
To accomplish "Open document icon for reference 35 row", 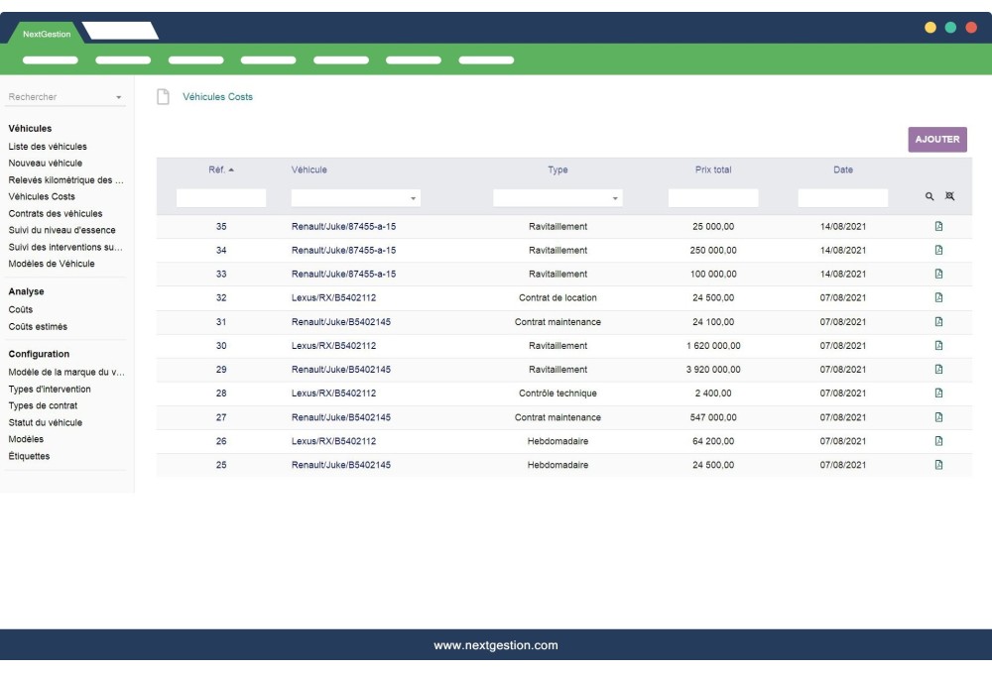I will (938, 227).
